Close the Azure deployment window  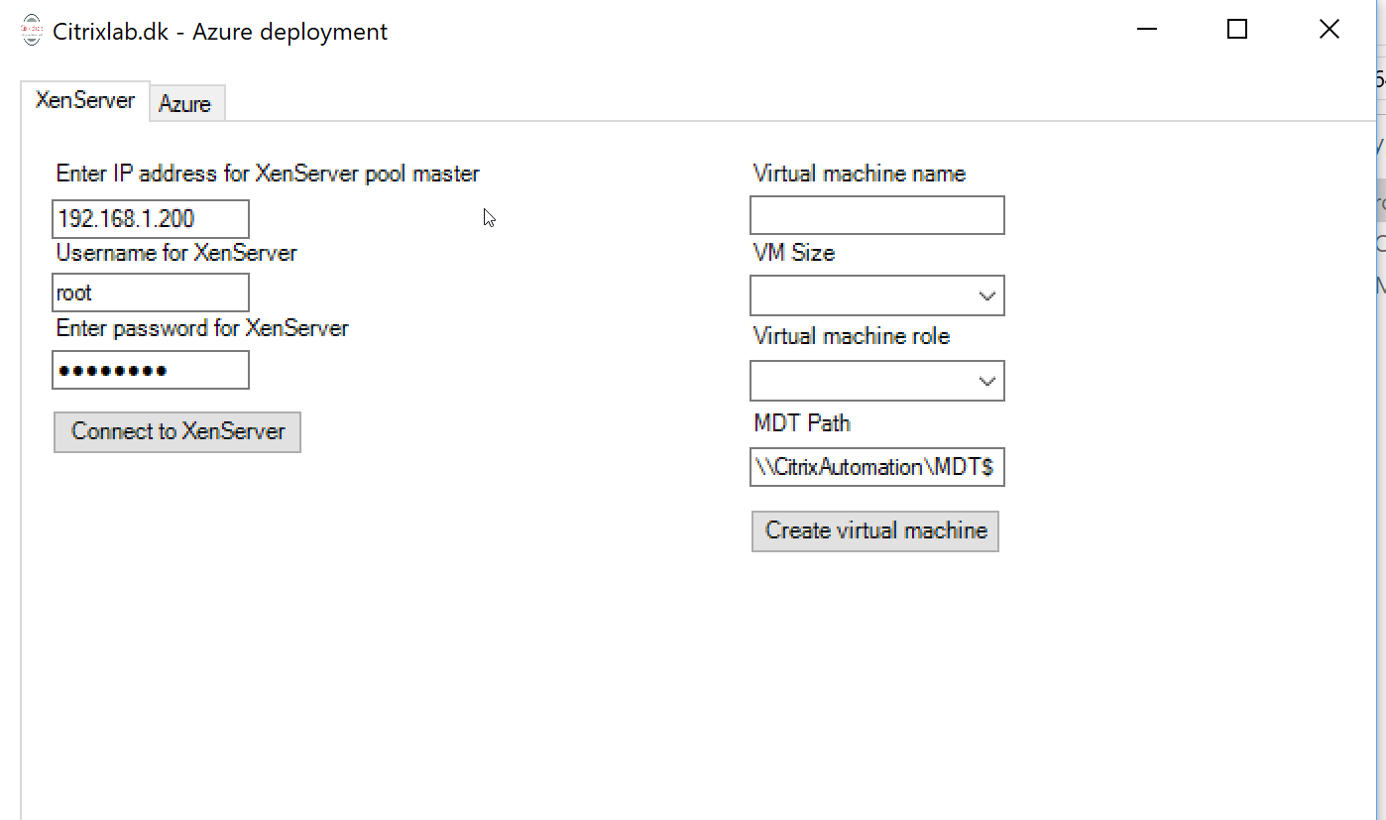pyautogui.click(x=1329, y=30)
